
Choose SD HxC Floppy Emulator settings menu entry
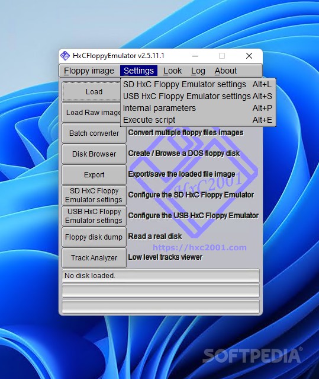pos(198,84)
